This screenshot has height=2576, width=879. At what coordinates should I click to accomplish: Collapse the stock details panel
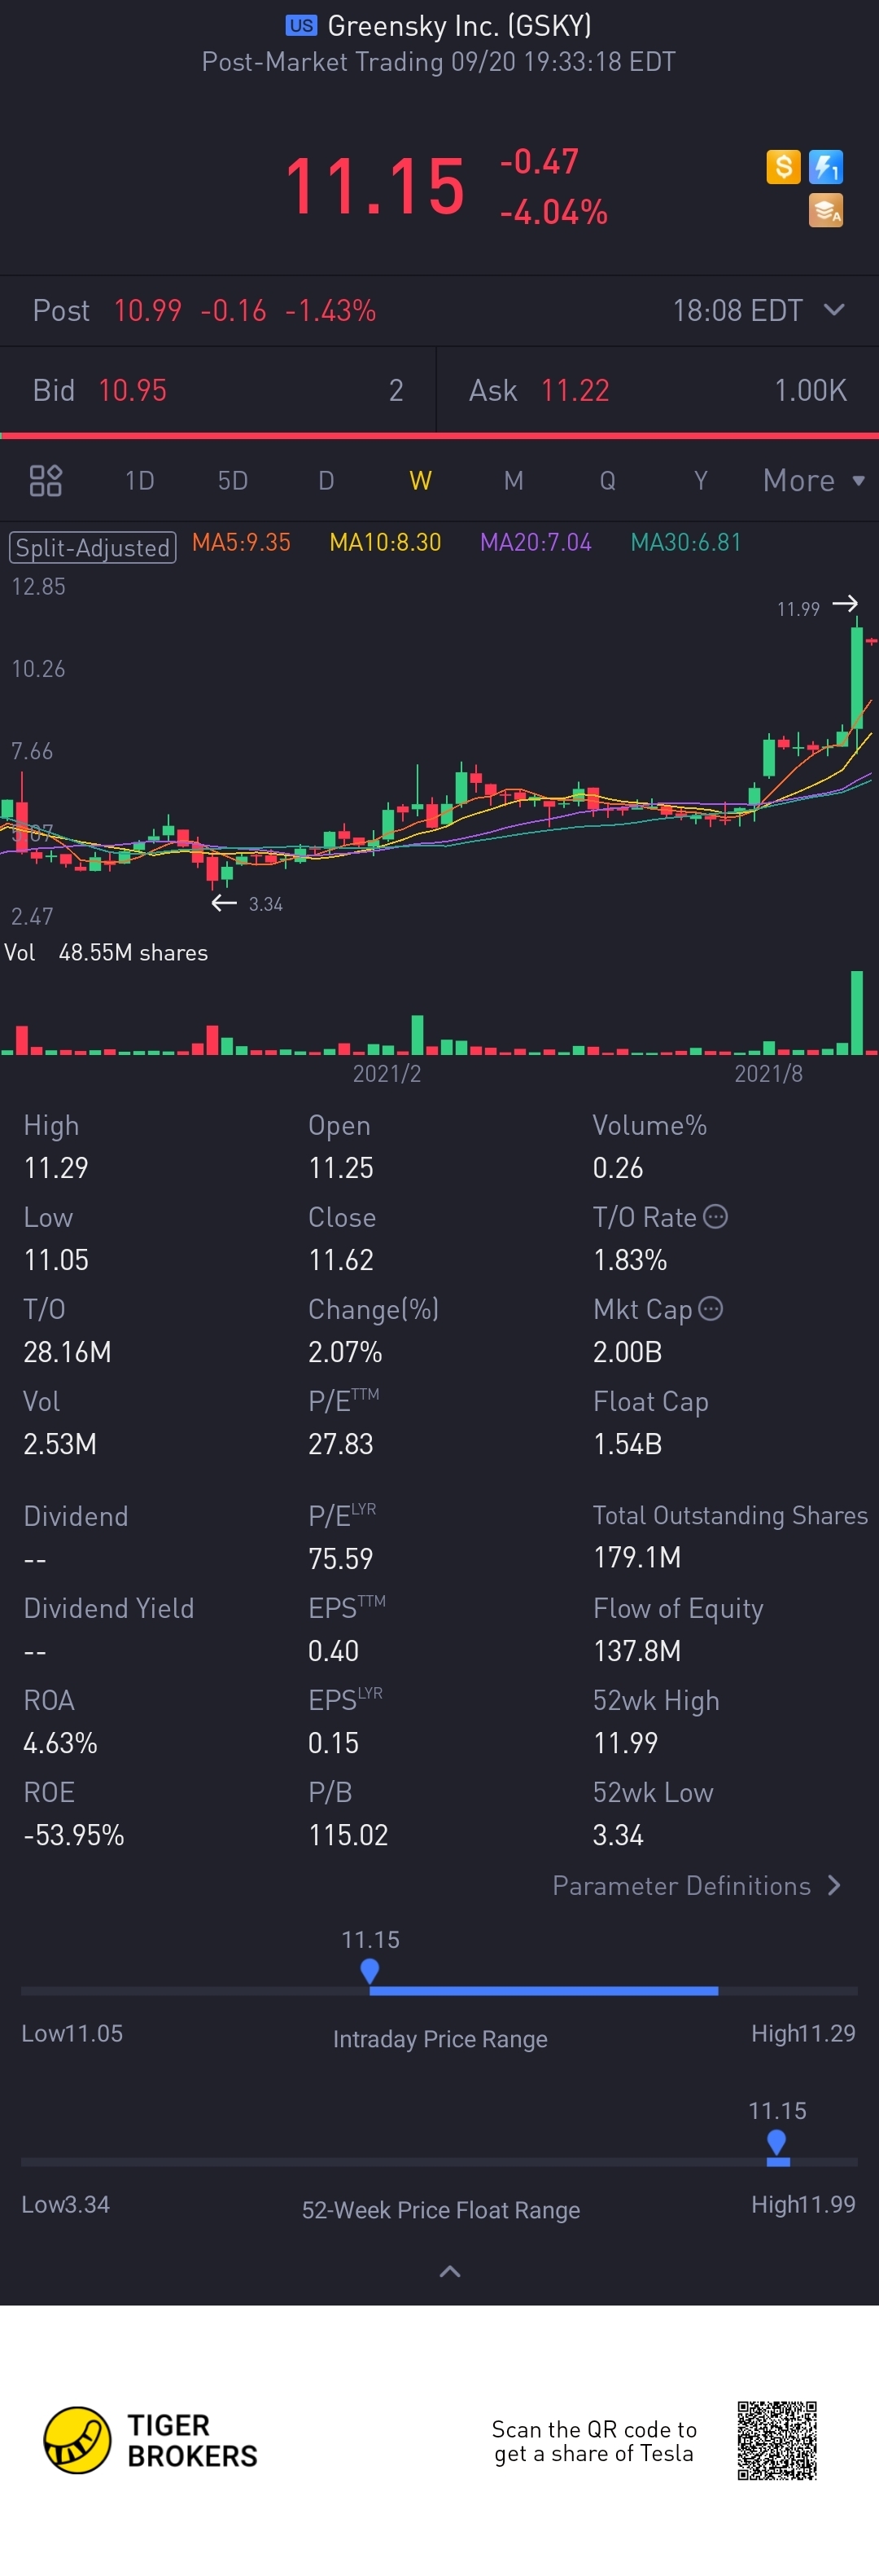[x=449, y=2272]
